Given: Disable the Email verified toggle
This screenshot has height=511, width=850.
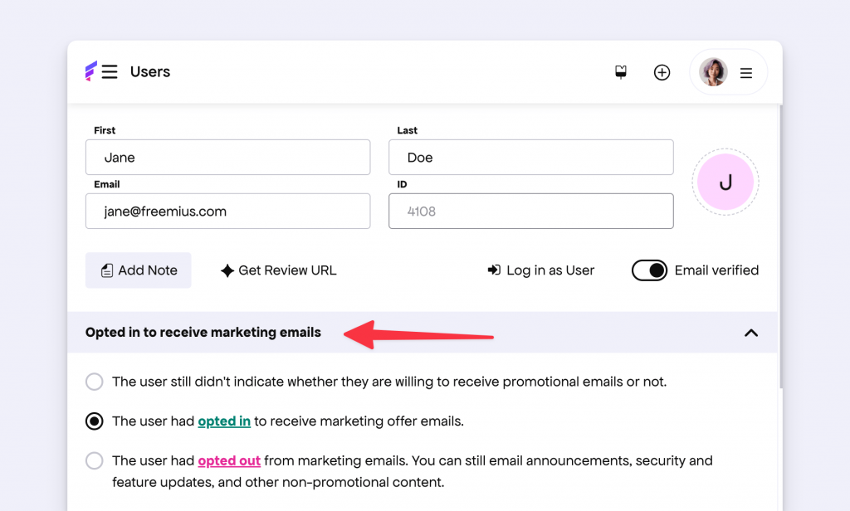Looking at the screenshot, I should pos(649,270).
